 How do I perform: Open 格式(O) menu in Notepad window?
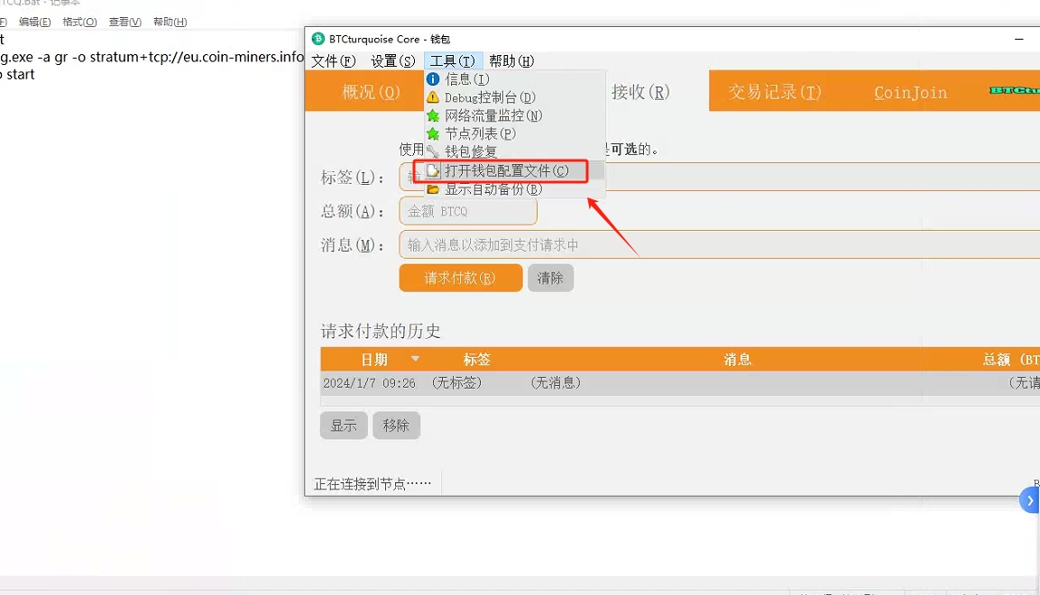(79, 22)
